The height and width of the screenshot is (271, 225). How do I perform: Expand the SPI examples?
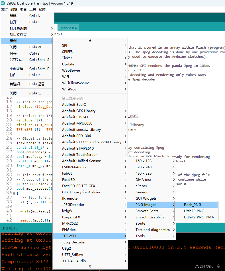[x=90, y=45]
